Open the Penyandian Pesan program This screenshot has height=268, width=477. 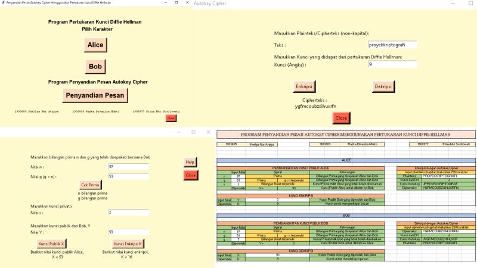[95, 95]
